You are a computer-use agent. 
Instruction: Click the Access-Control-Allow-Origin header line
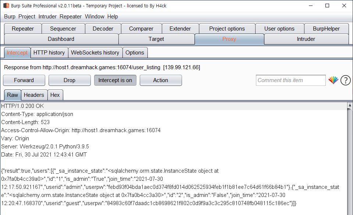(81, 130)
